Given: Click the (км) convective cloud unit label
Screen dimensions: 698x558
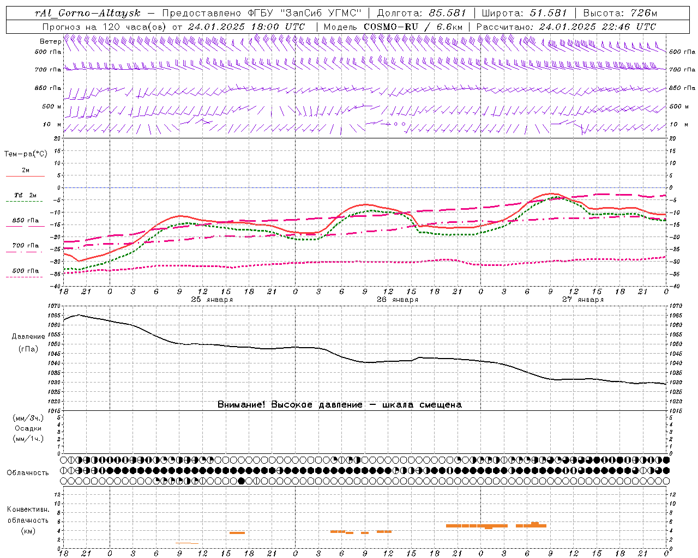Looking at the screenshot, I should pyautogui.click(x=28, y=531).
